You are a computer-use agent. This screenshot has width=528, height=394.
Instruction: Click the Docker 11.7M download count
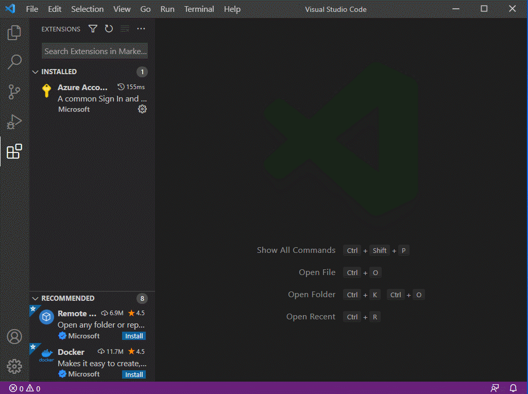(110, 352)
